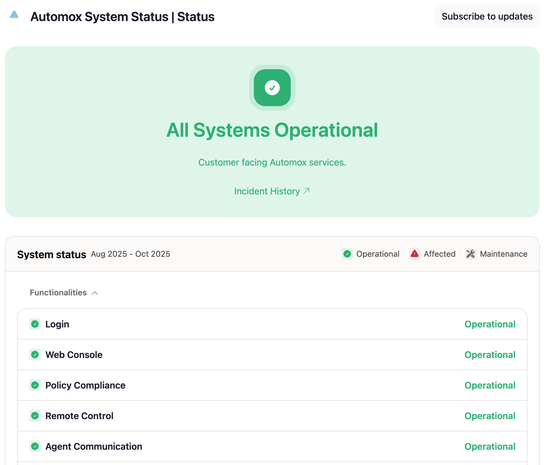Click the Operational status next to Remote Control

pos(490,416)
